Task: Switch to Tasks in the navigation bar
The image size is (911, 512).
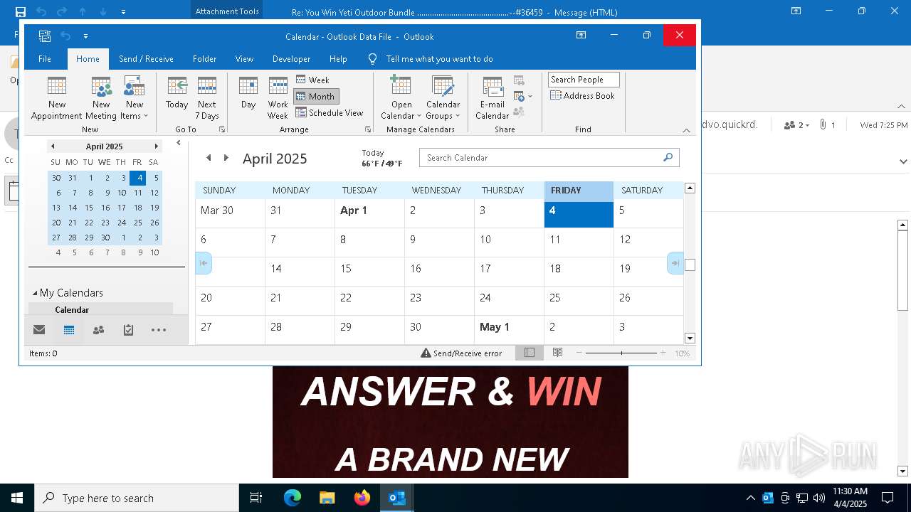Action: [128, 330]
